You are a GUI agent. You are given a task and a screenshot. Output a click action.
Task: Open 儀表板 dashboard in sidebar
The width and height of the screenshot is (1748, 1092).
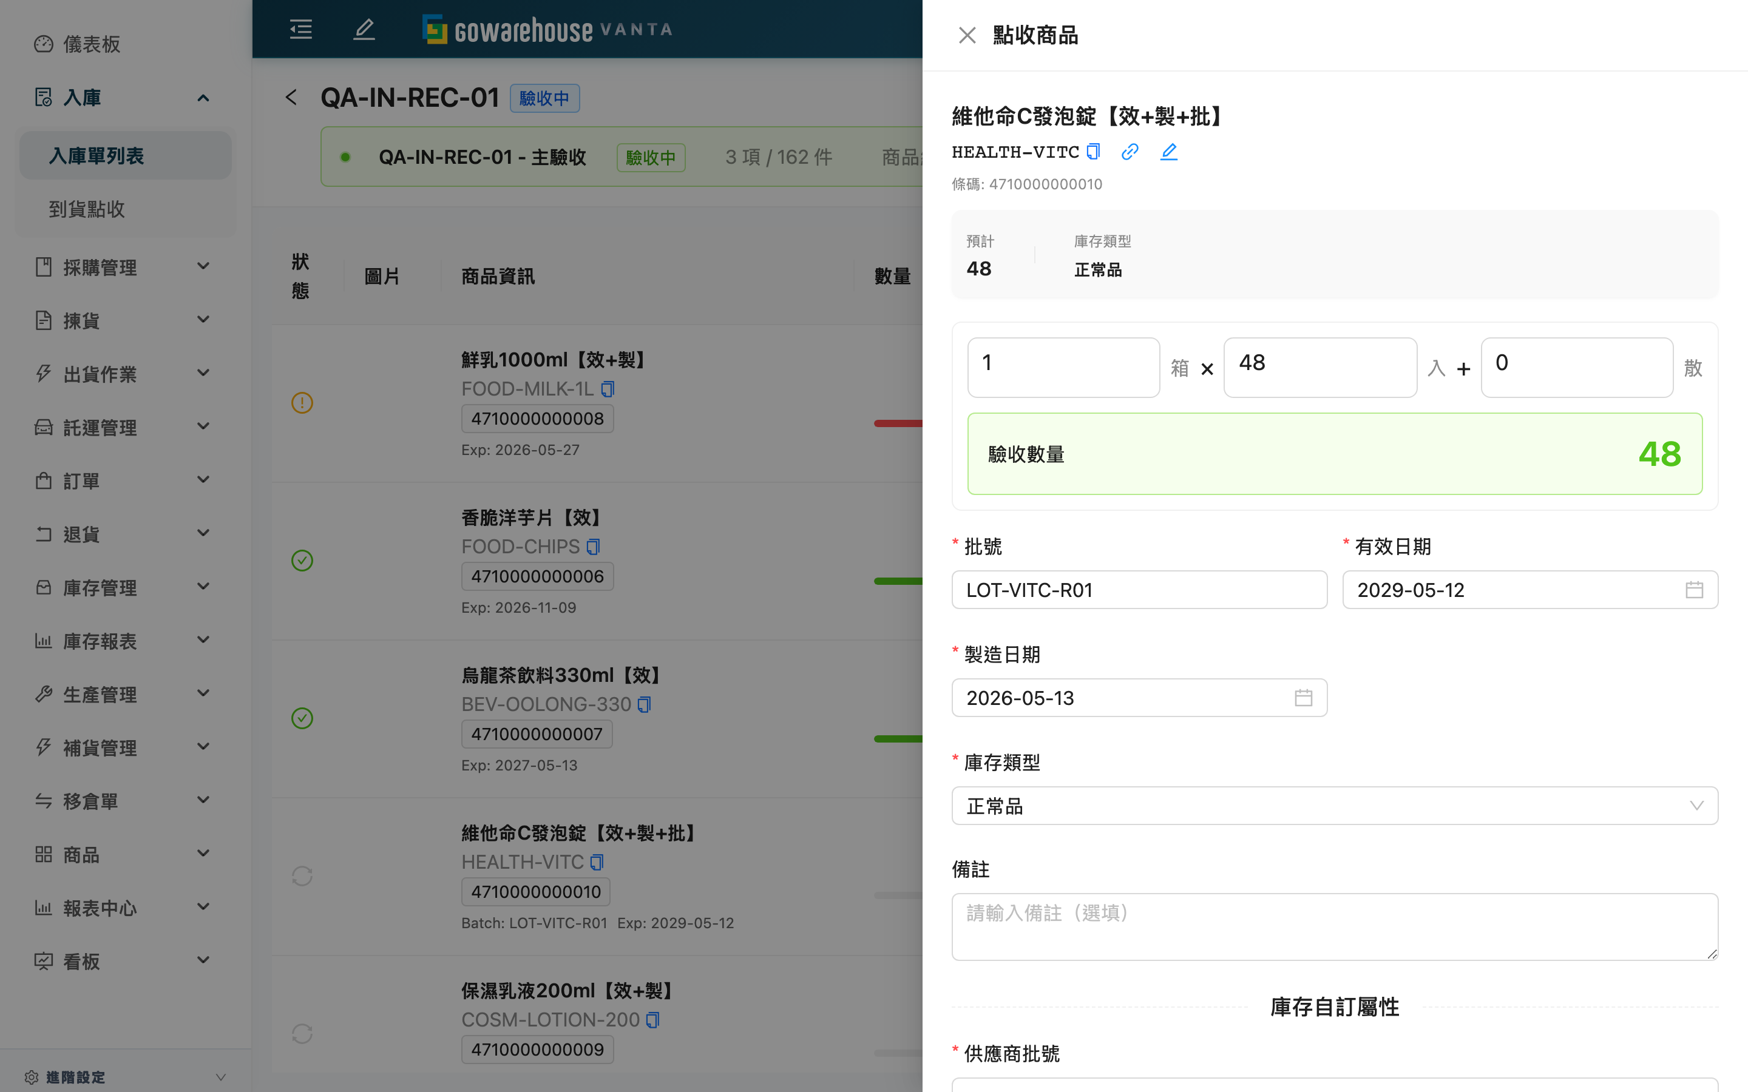126,44
